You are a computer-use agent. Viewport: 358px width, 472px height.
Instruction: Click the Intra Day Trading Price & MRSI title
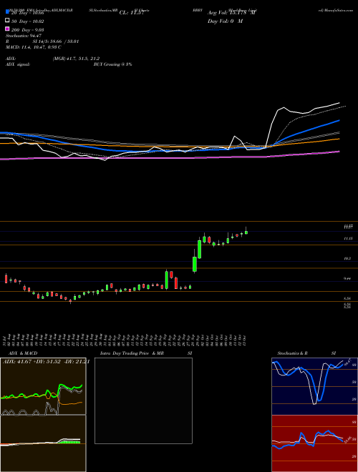[146, 353]
